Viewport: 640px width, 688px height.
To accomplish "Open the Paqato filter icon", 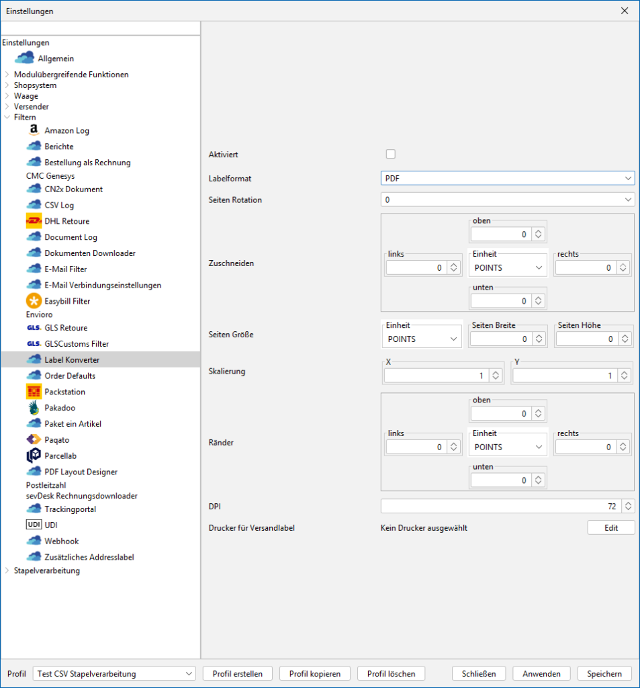I will (34, 439).
